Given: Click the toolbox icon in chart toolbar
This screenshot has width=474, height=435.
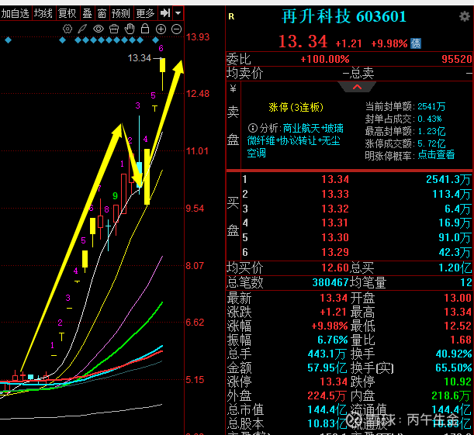Looking at the screenshot, I should pos(114,29).
